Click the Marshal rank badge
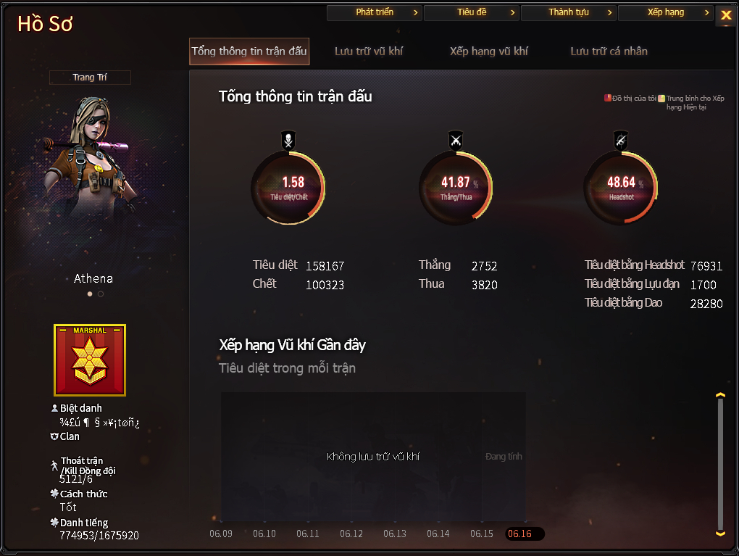The height and width of the screenshot is (556, 739). click(90, 360)
